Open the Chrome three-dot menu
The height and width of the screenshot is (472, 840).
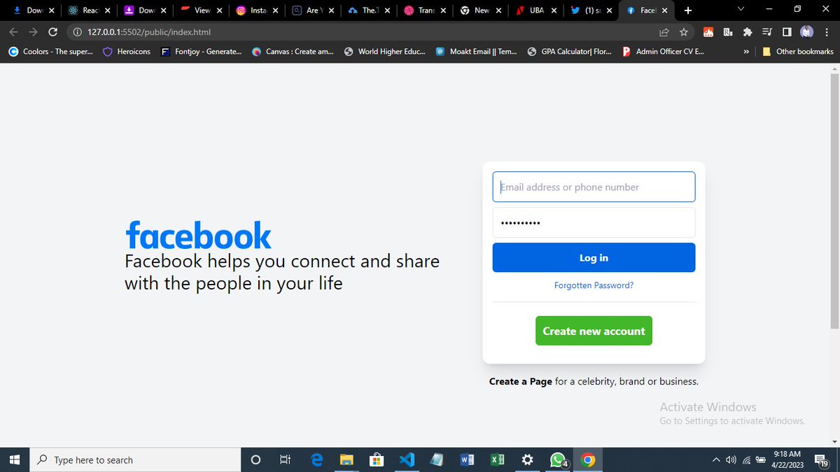click(x=827, y=32)
